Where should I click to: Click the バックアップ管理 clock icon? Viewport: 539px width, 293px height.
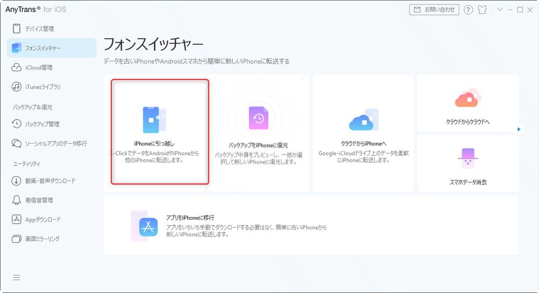pos(16,124)
